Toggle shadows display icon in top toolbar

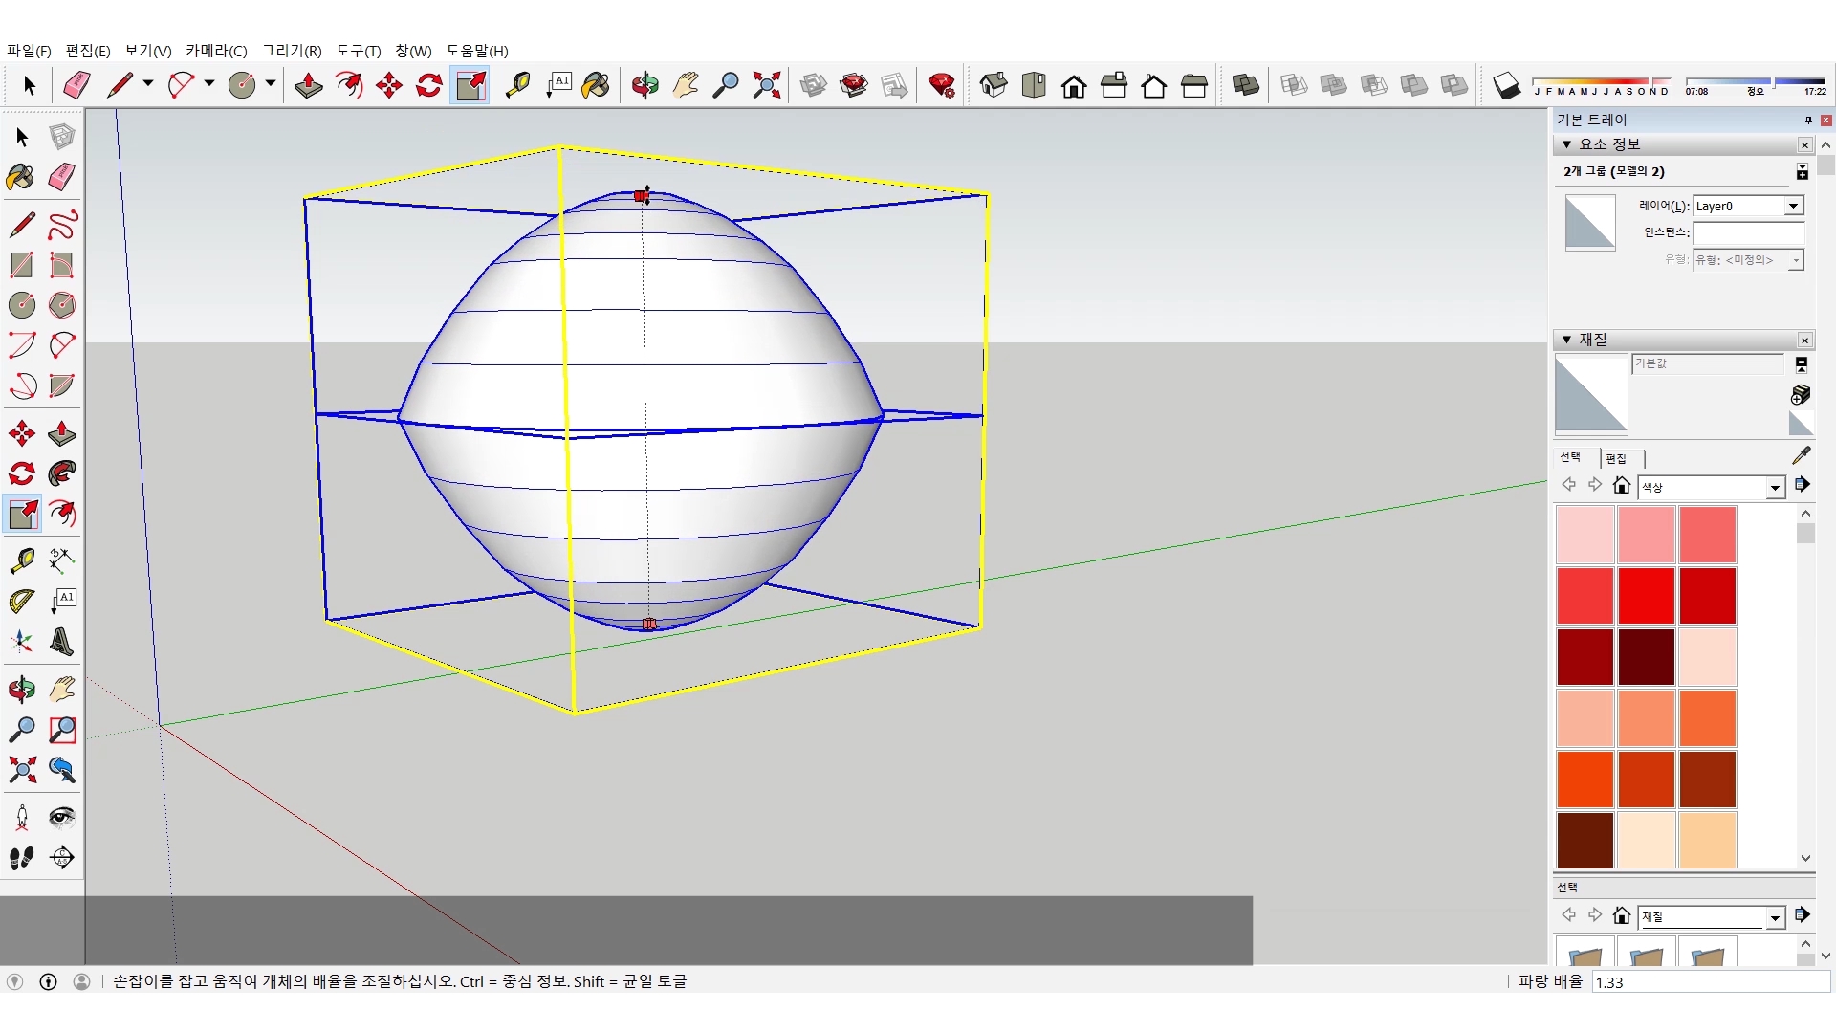pyautogui.click(x=1506, y=86)
